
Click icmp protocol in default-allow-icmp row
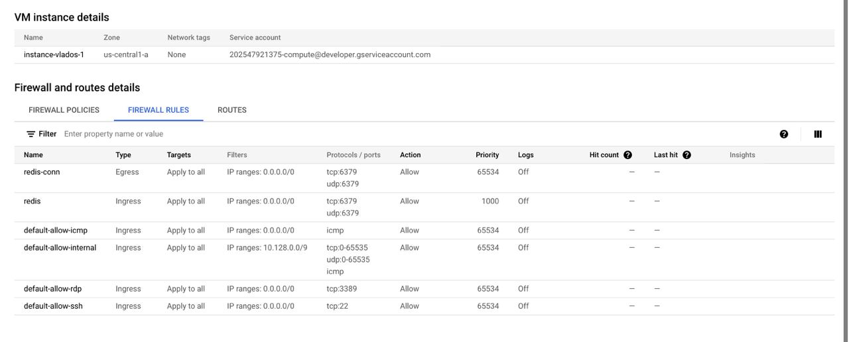[335, 231]
